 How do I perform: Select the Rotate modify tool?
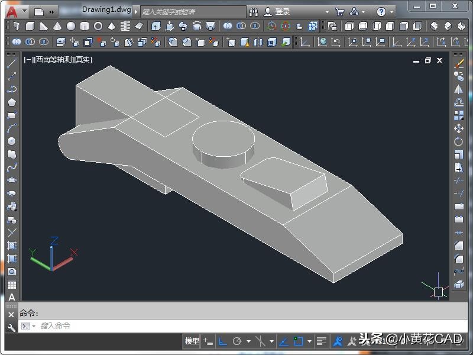tap(459, 141)
